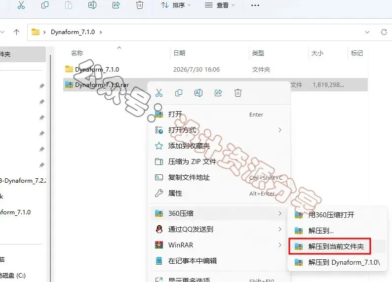Viewport: 392px width, 282px height.
Task: Go up one folder level arrow
Action: point(16,32)
